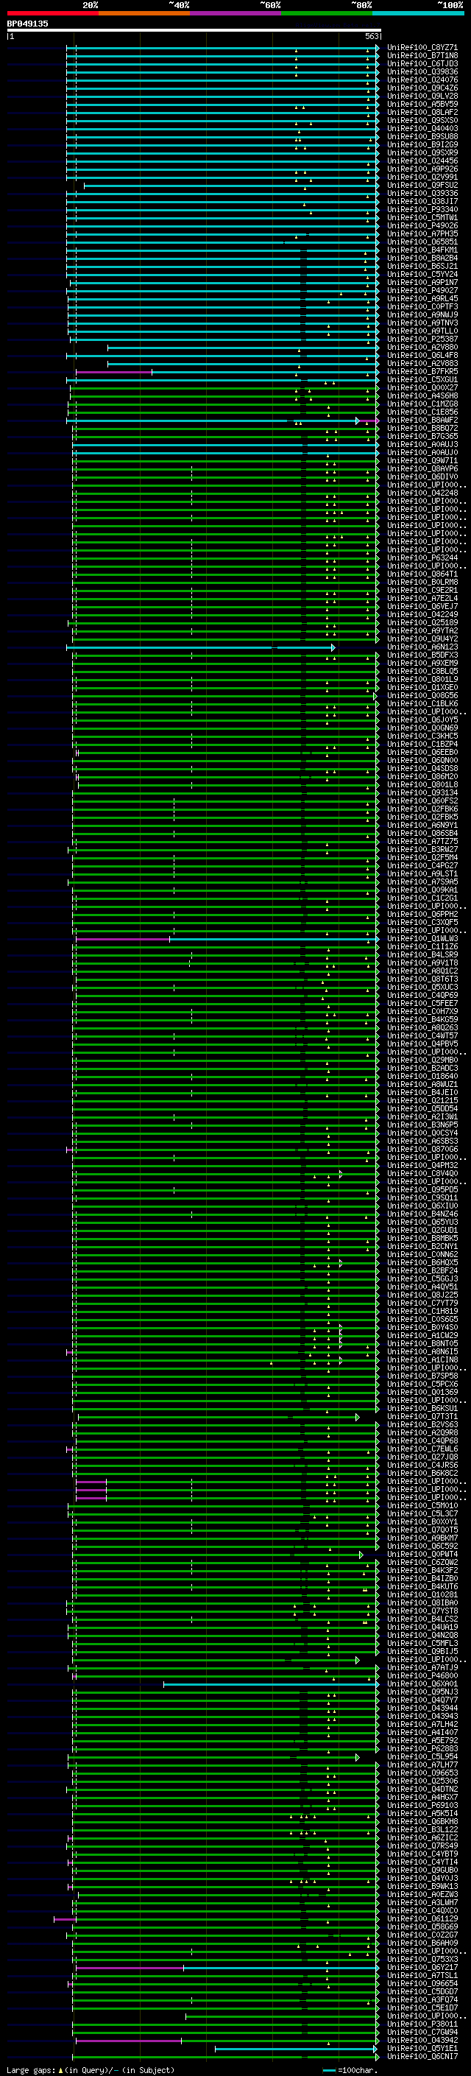Select label UniRef100_P25387

click(422, 339)
